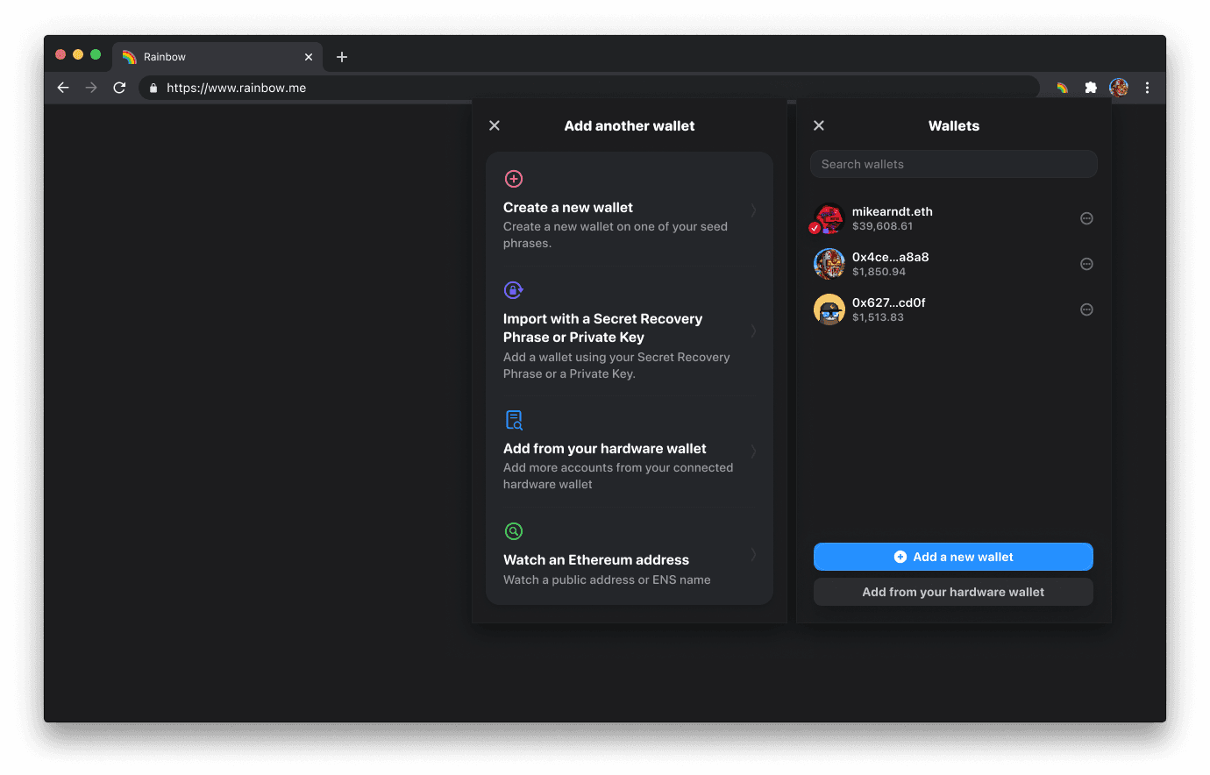The width and height of the screenshot is (1210, 775).
Task: Click the Add from your hardware wallet button
Action: coord(953,592)
